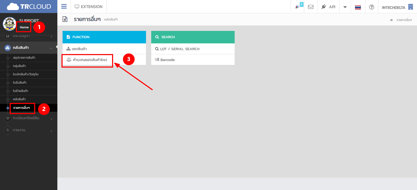417x190 pixels.
Task: Click the ทะเบียนทรัพย์สิน diamond icon
Action: (8, 118)
